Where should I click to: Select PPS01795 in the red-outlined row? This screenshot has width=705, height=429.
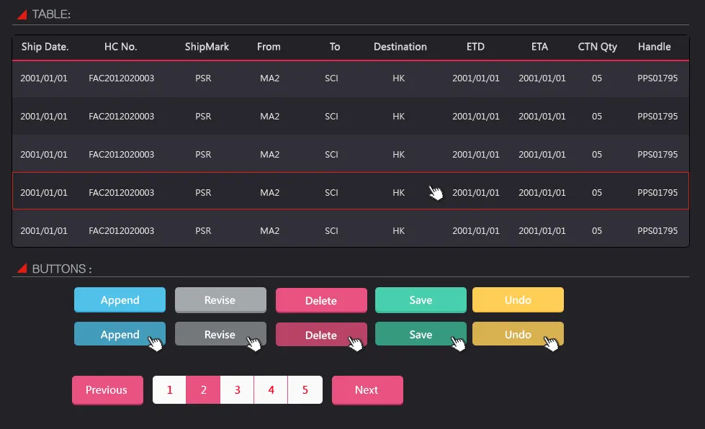click(657, 193)
